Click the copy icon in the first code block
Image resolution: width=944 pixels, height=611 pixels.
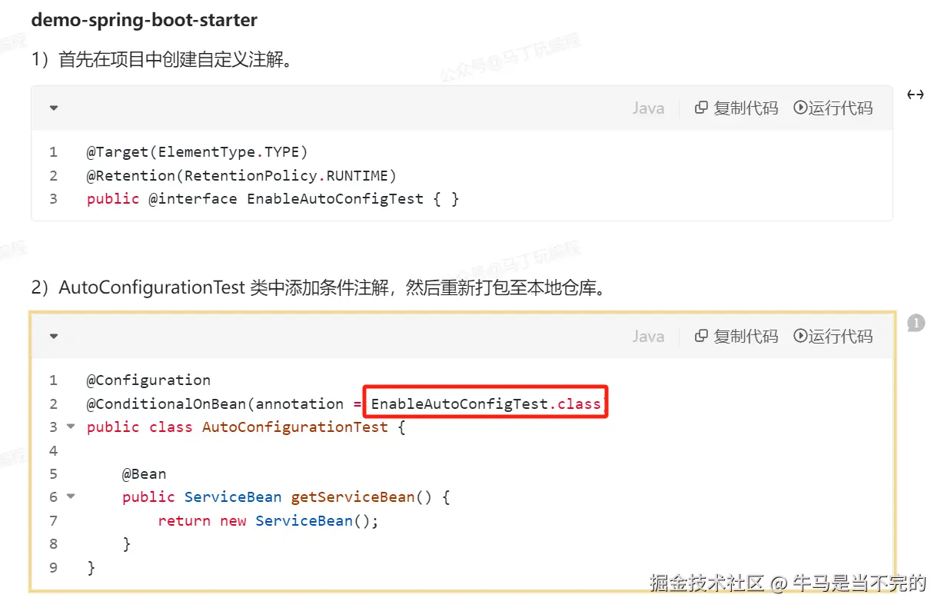(701, 108)
